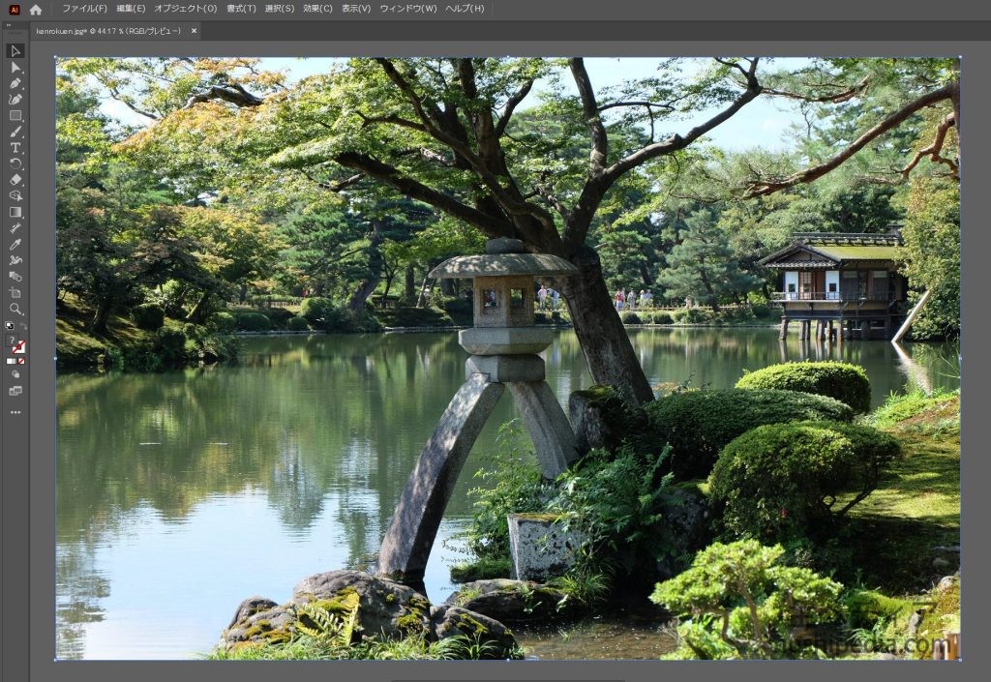Image resolution: width=991 pixels, height=682 pixels.
Task: Click the Default Fill and Stroke icon
Action: (10, 326)
